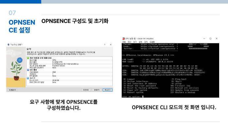Click console line '6) Reboot system'
Screen dimensions: 228x127
click(x=133, y=92)
